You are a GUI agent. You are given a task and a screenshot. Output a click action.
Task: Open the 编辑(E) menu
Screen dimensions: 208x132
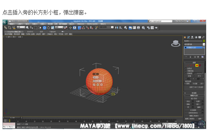(x=12, y=24)
